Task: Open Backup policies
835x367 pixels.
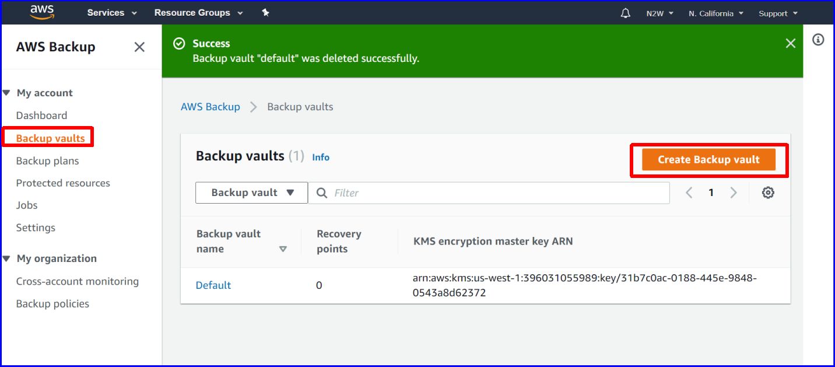Action: click(x=52, y=304)
